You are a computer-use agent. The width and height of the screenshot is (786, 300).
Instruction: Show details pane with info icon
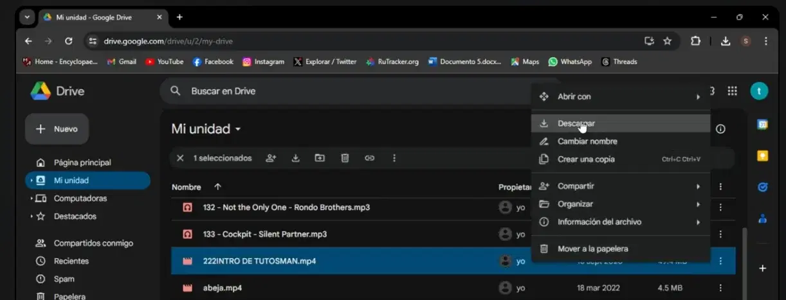(x=720, y=129)
